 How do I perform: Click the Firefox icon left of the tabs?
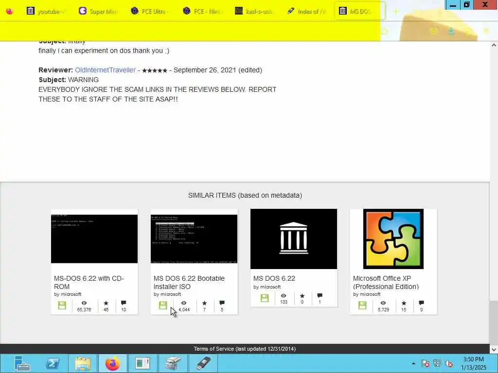click(10, 12)
